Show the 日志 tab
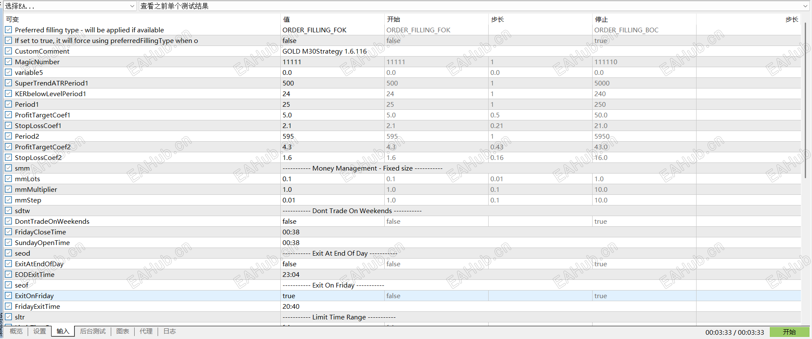This screenshot has width=812, height=339. coord(170,331)
